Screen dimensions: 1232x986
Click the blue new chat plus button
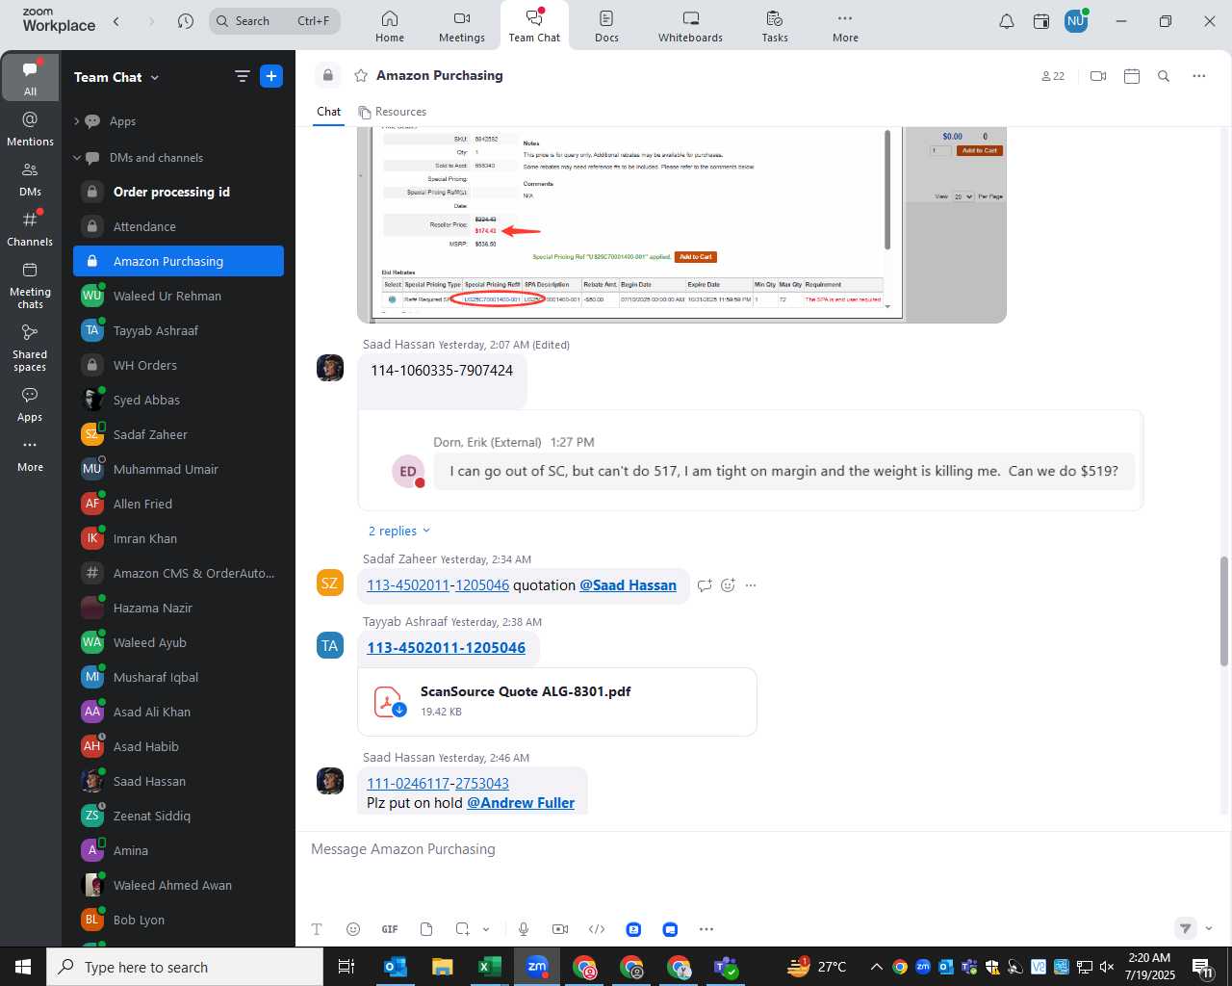tap(271, 77)
